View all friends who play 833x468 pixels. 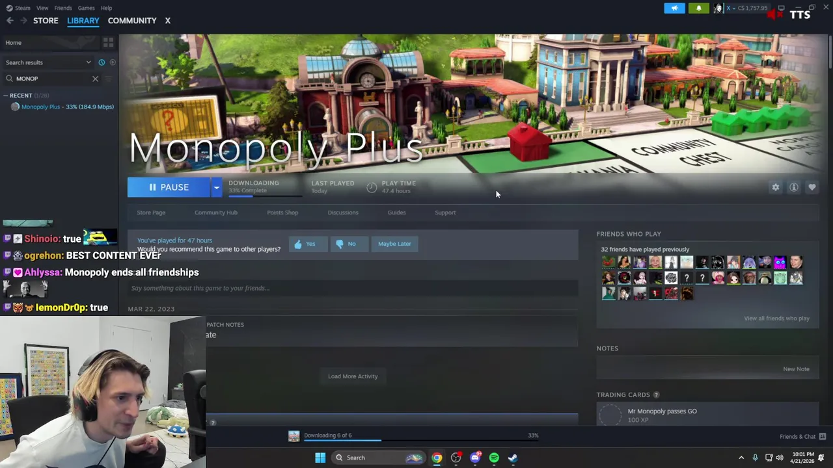click(x=776, y=318)
